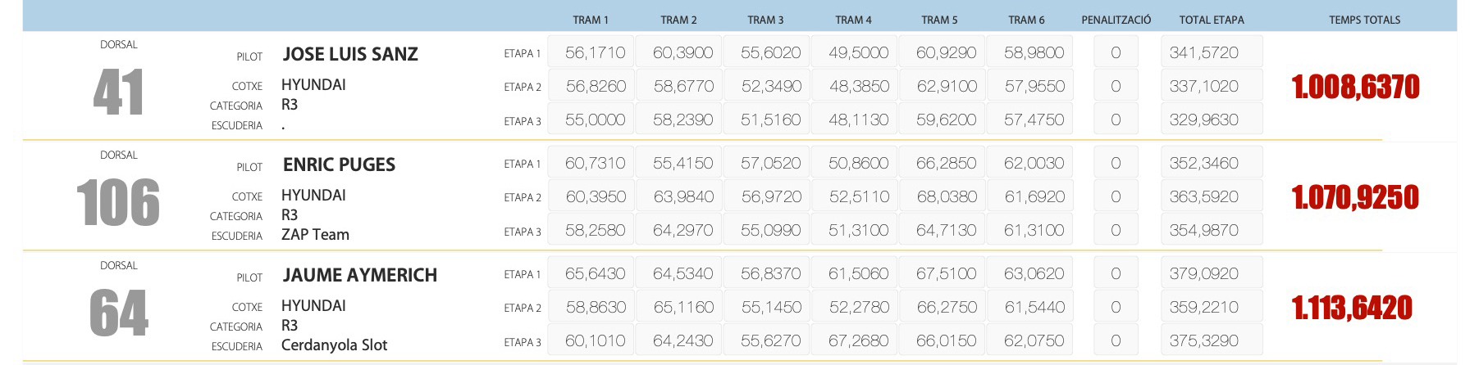Image resolution: width=1479 pixels, height=365 pixels.
Task: Click the Cerdanyola Slot escuderia name
Action: pos(334,345)
